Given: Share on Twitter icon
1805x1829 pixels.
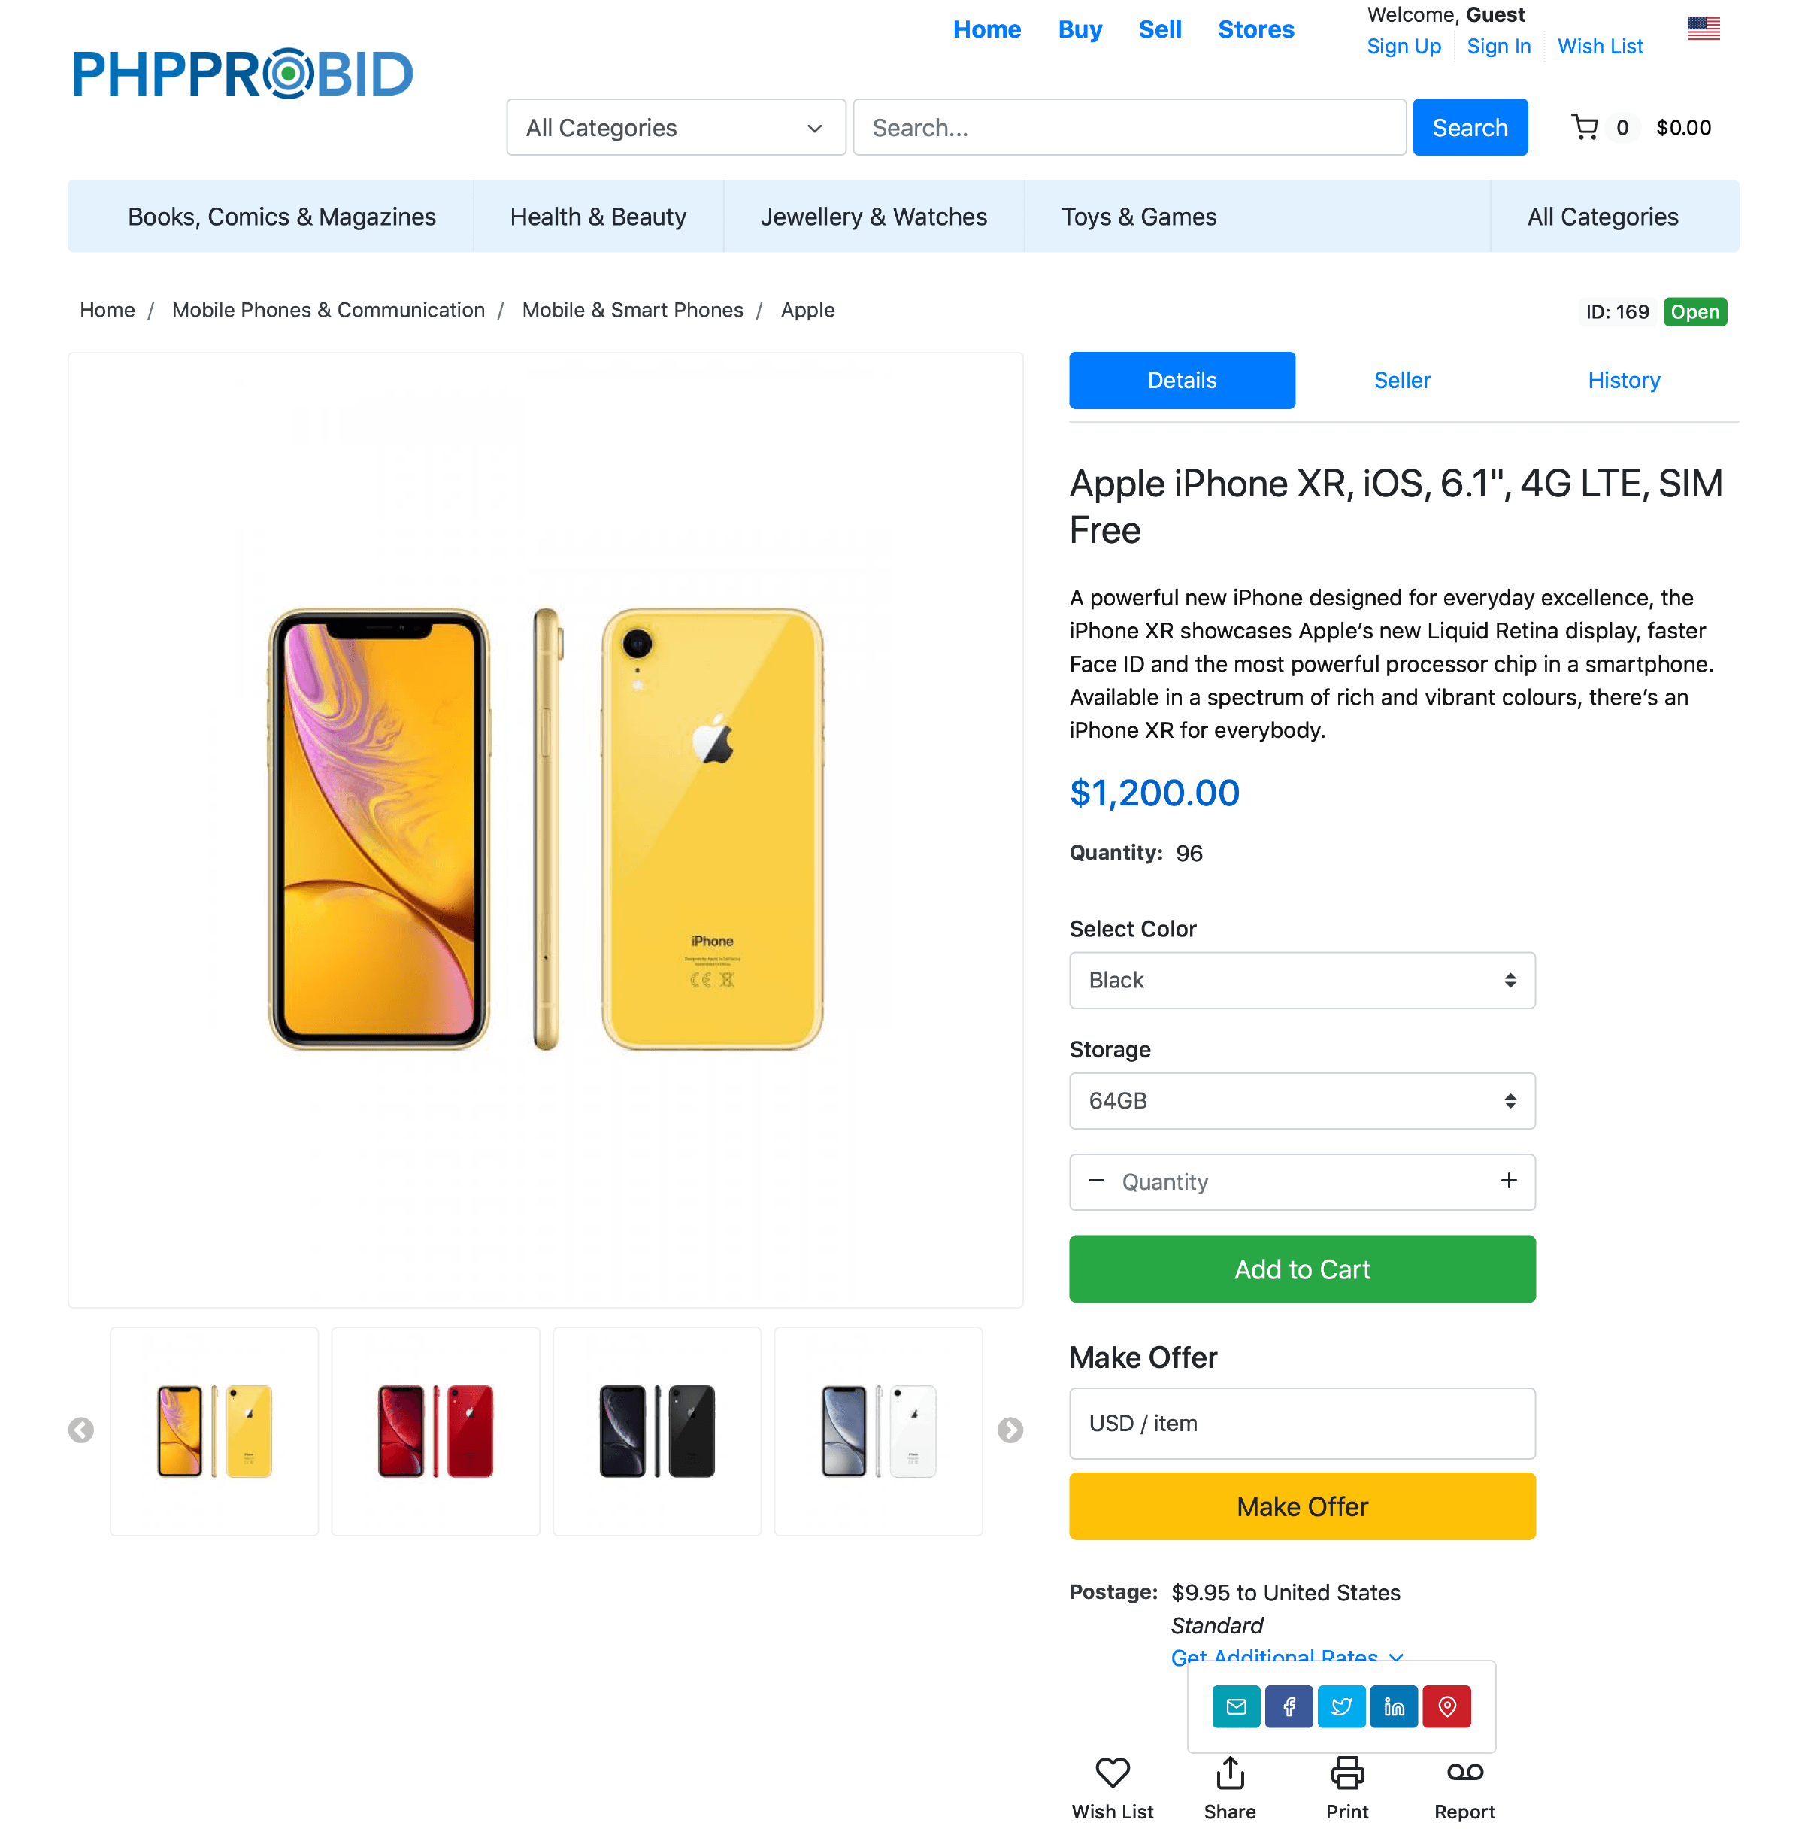Looking at the screenshot, I should tap(1340, 1706).
